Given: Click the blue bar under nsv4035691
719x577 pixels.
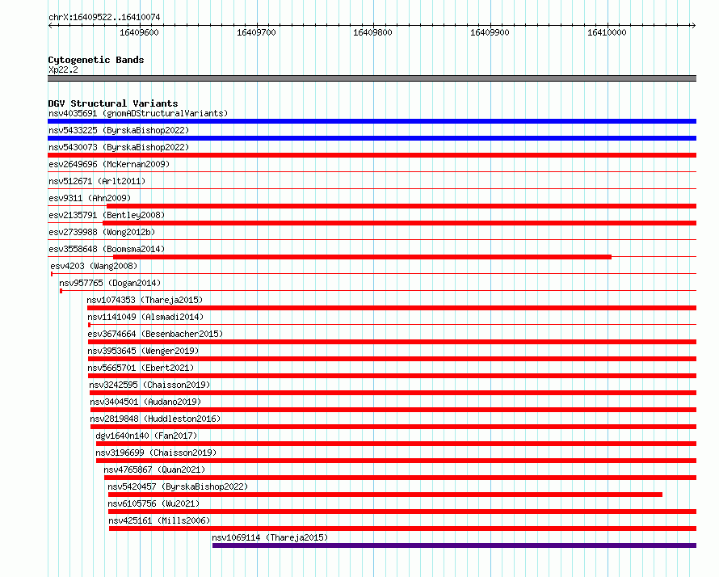Looking at the screenshot, I should tap(372, 121).
